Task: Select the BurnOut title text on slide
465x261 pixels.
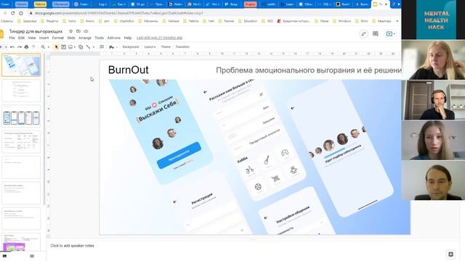Action: click(x=128, y=70)
